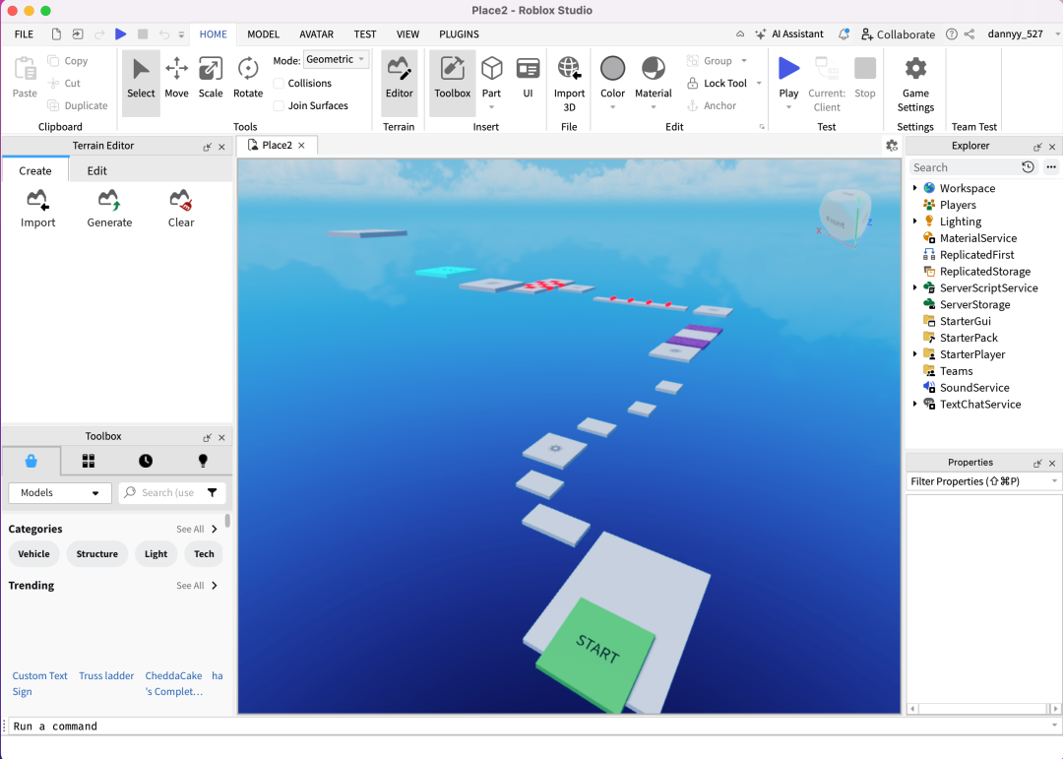Switch to the MODEL ribbon tab

[x=263, y=33]
